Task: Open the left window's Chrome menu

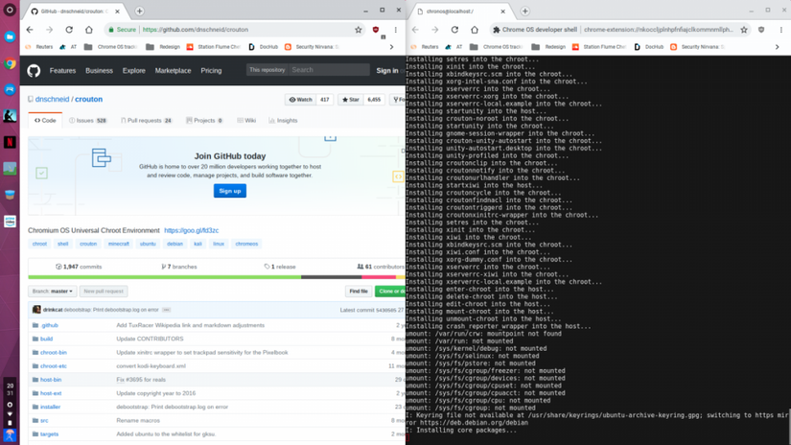Action: [395, 30]
